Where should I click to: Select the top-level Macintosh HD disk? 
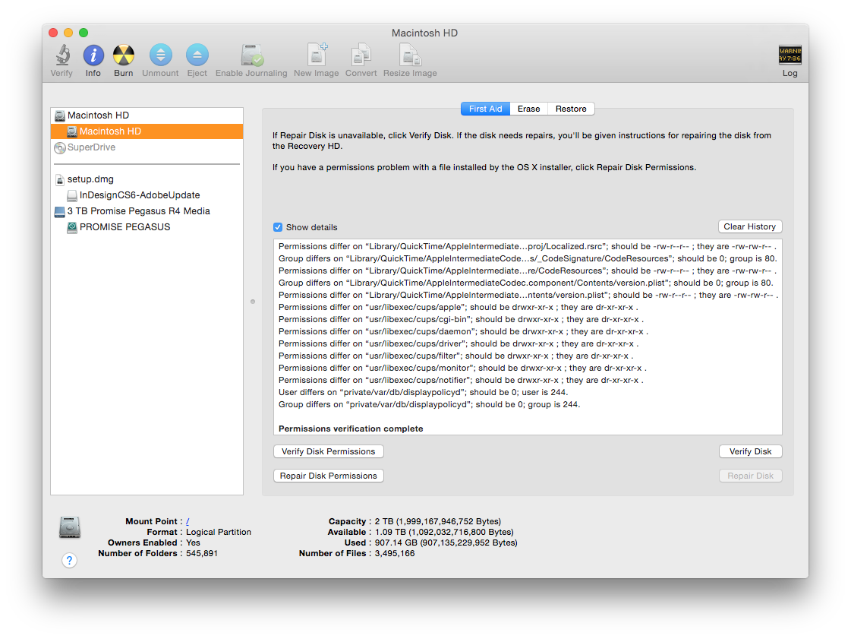coord(147,115)
